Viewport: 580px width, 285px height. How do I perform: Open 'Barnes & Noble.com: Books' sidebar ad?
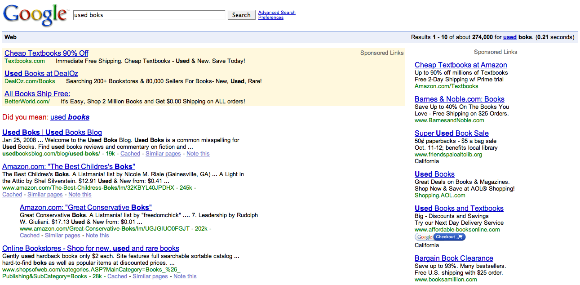[460, 99]
